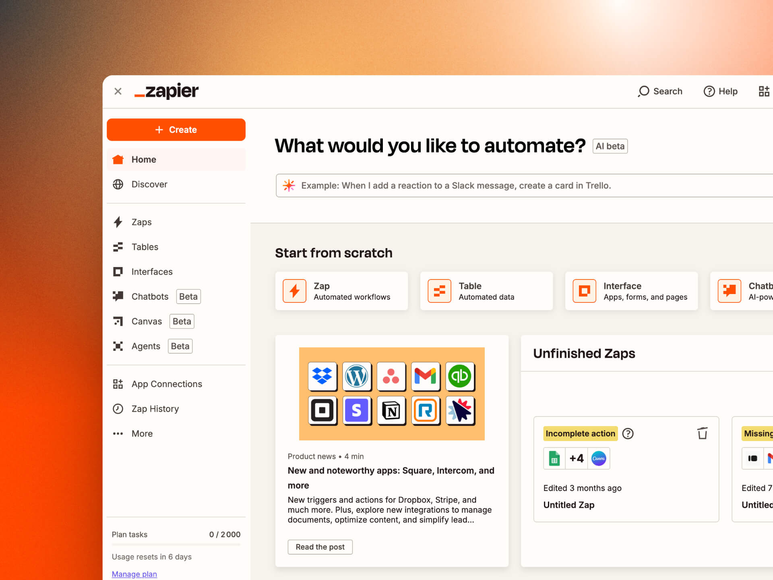Close the sidebar with the X icon
773x580 pixels.
pos(118,91)
